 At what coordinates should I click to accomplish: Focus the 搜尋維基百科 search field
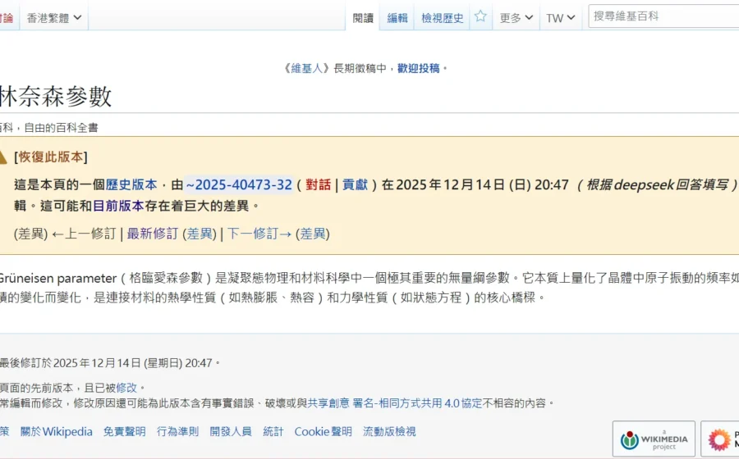coord(663,16)
